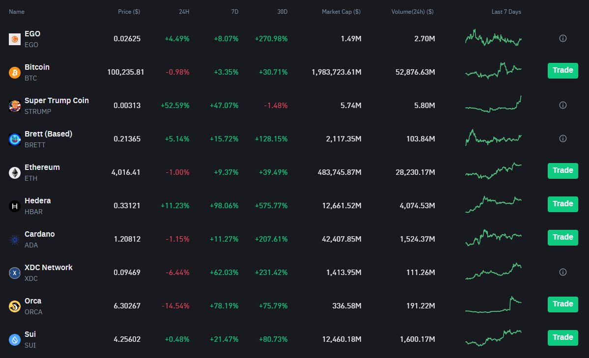View the Sui 7-day sparkline chart

click(x=493, y=338)
